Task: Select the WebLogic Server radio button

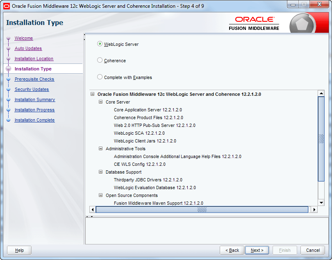Action: point(100,44)
